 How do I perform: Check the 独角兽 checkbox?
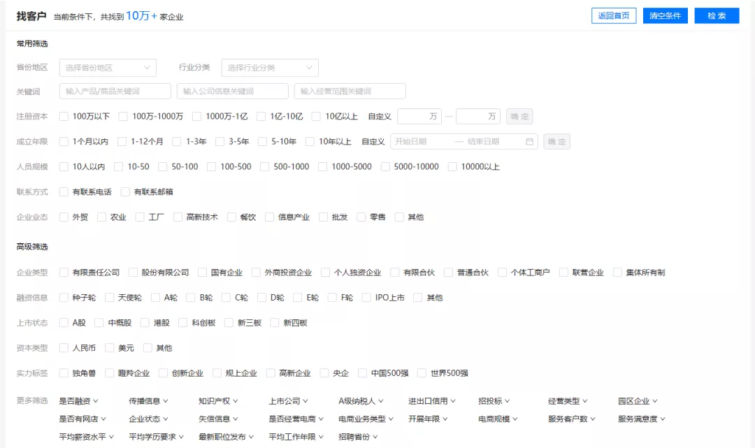click(x=64, y=373)
